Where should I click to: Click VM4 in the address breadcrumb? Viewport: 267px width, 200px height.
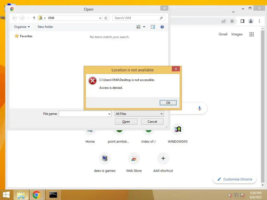click(x=51, y=18)
